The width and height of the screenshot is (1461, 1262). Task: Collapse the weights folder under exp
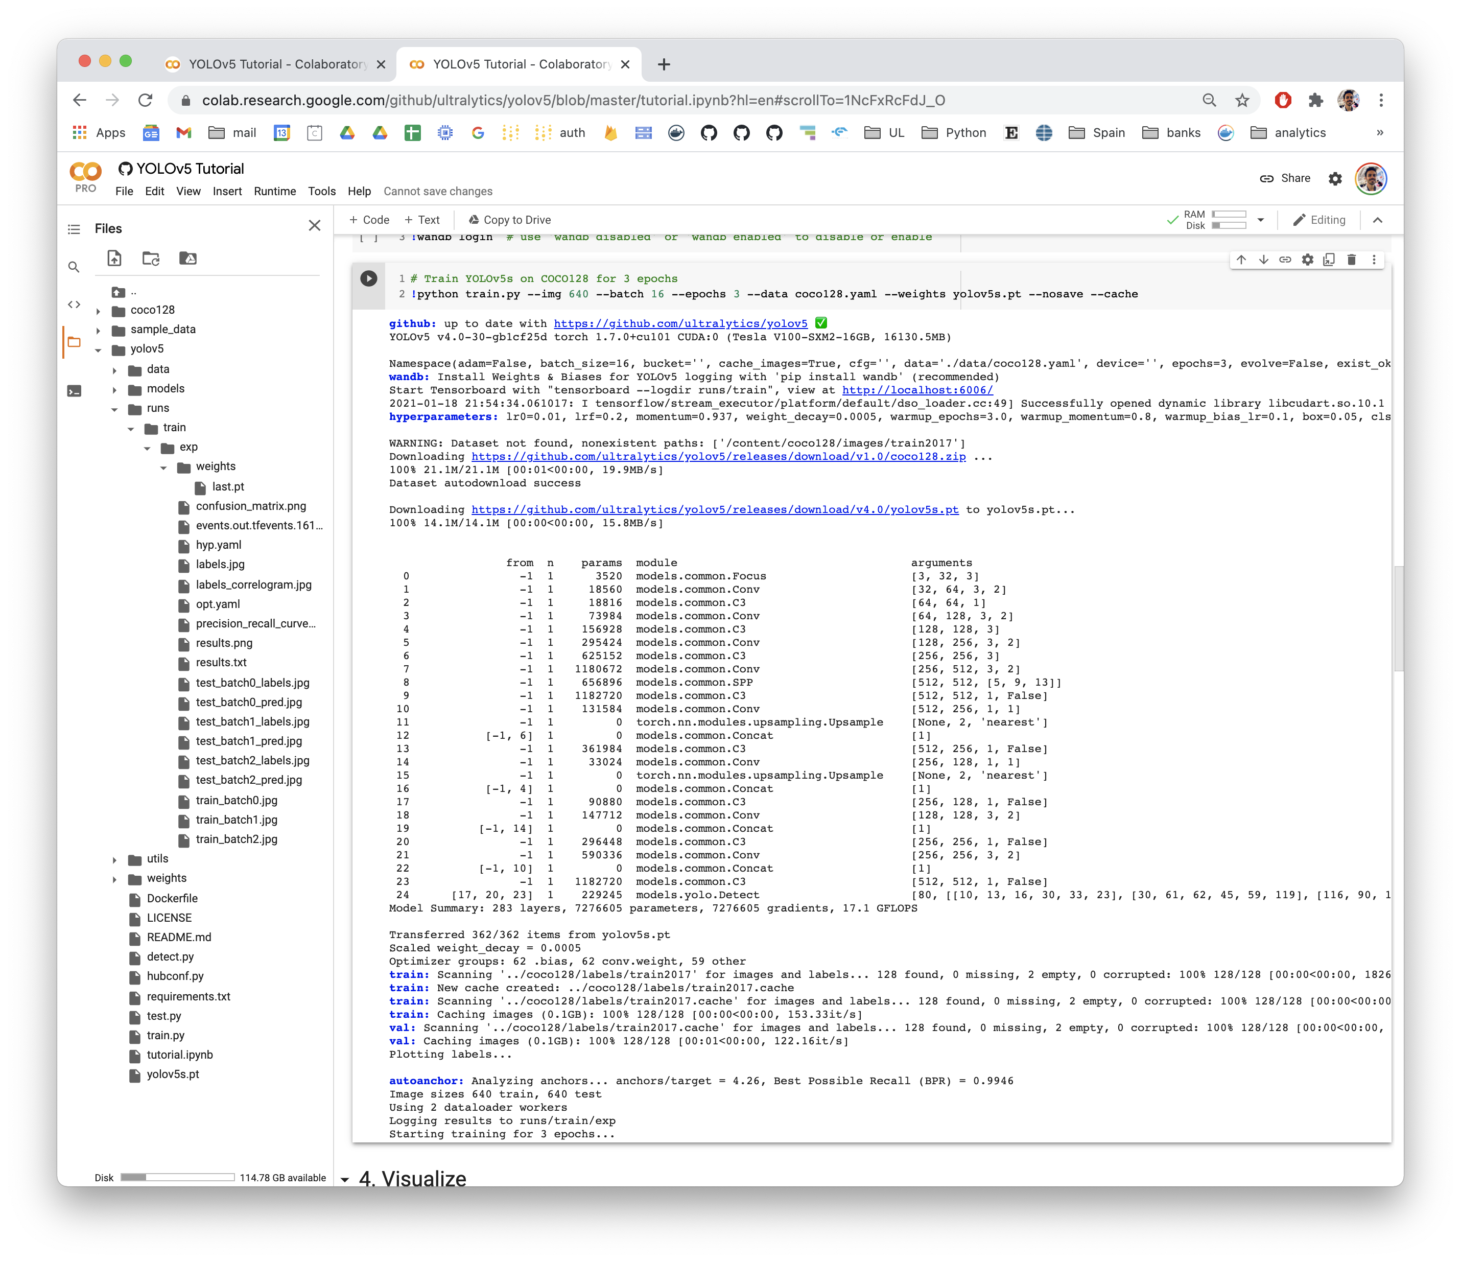tap(163, 468)
